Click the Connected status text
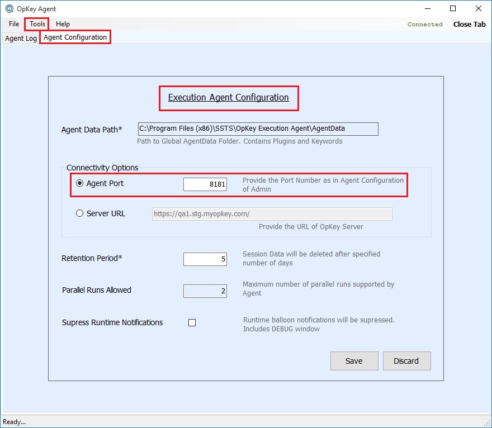The width and height of the screenshot is (492, 428). (425, 25)
